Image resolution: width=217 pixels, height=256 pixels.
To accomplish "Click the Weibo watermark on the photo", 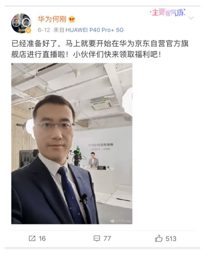I will pyautogui.click(x=121, y=221).
